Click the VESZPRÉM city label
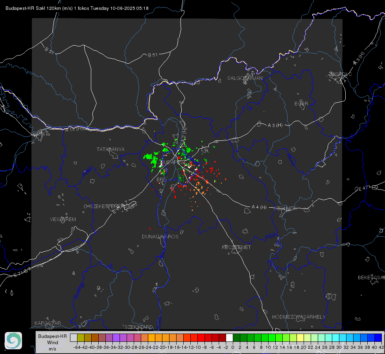Viewport: 385px width, 354px height. click(x=63, y=219)
